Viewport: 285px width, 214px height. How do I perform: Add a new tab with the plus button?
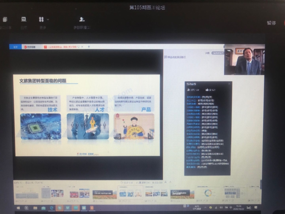(89, 47)
